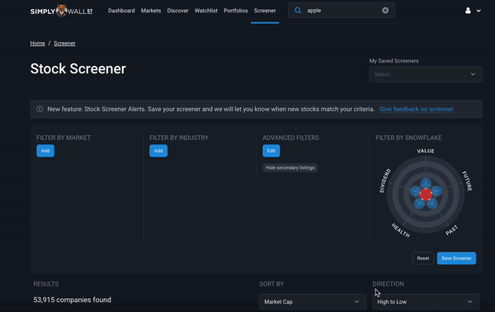Open the Direction High to Low dropdown
495x312 pixels.
(426, 301)
